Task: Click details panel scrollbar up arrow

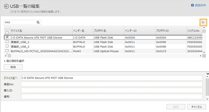Action: tap(207, 77)
